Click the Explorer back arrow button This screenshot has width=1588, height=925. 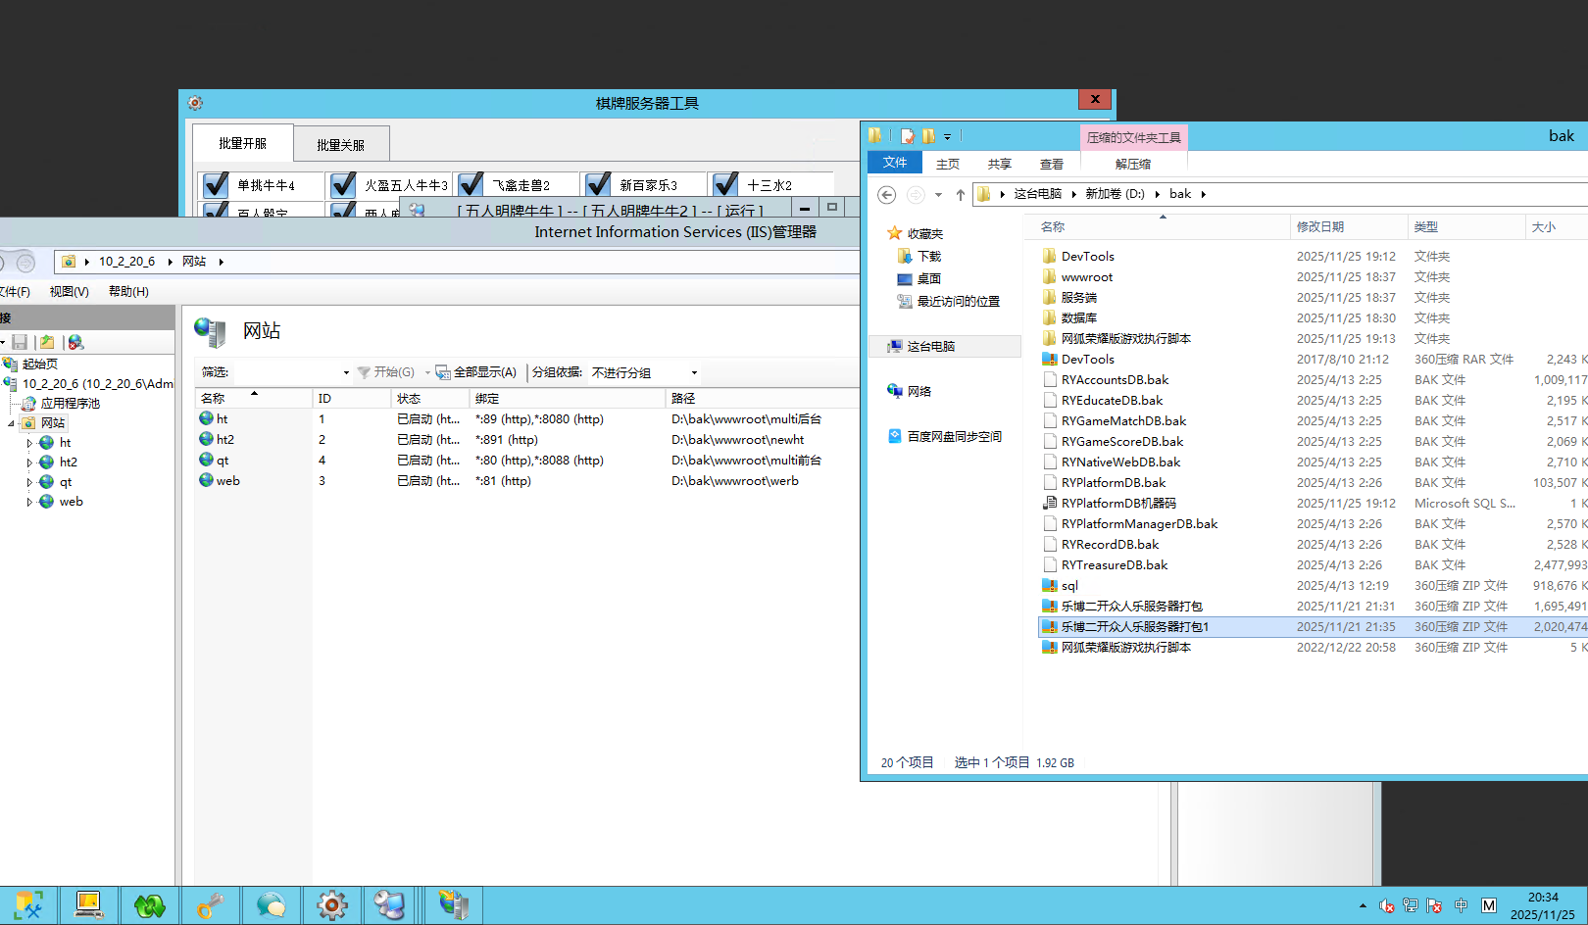[x=886, y=194]
